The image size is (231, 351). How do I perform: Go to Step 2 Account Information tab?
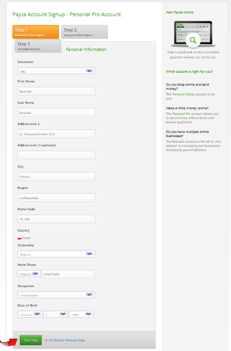tap(84, 32)
